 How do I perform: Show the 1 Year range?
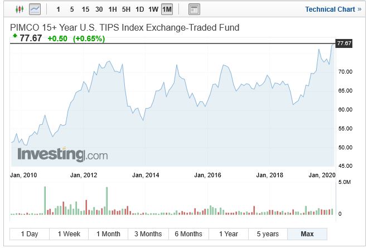click(x=229, y=234)
